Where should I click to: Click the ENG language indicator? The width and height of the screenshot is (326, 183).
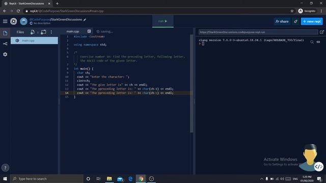pos(295,178)
